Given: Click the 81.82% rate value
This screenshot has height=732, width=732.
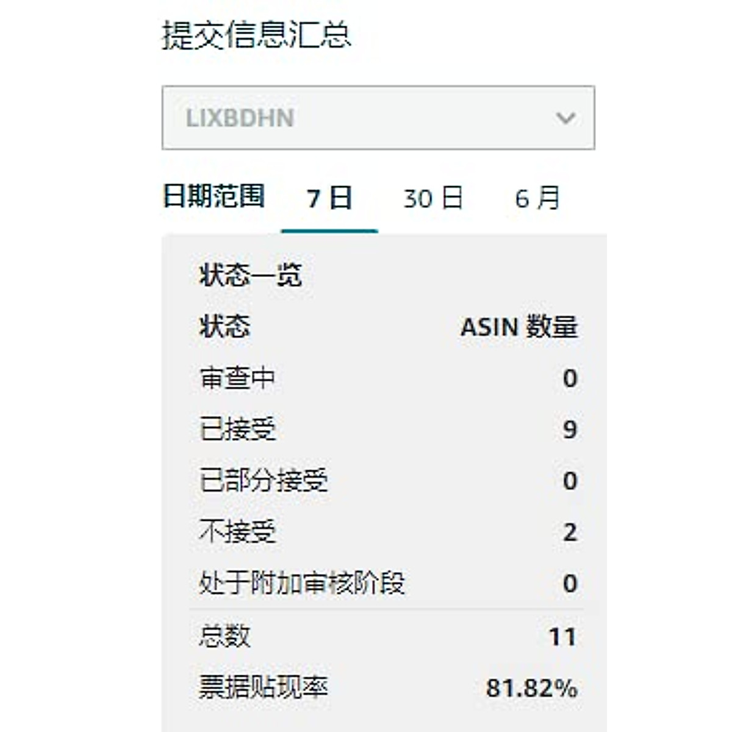Looking at the screenshot, I should point(531,689).
